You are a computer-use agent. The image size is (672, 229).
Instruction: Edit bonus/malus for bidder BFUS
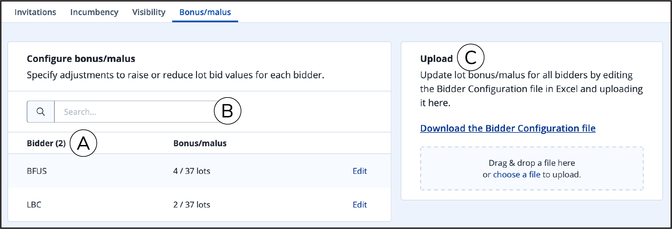359,171
